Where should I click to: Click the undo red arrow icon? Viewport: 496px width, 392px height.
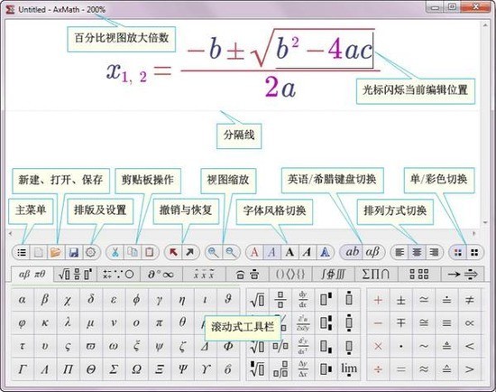click(173, 253)
